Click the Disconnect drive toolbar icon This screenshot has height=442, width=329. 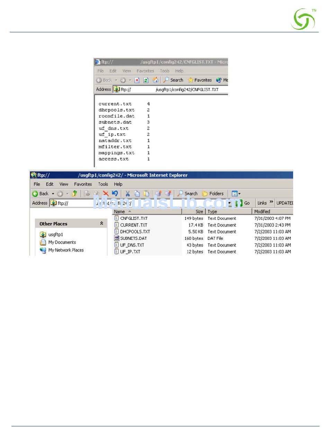168,194
